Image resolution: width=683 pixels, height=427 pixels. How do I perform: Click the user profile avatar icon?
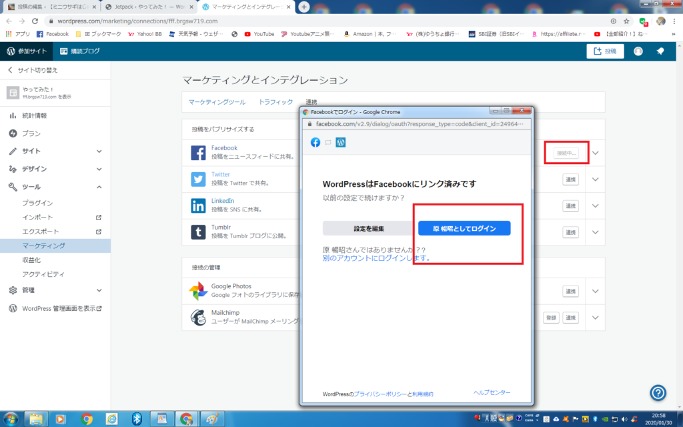638,51
